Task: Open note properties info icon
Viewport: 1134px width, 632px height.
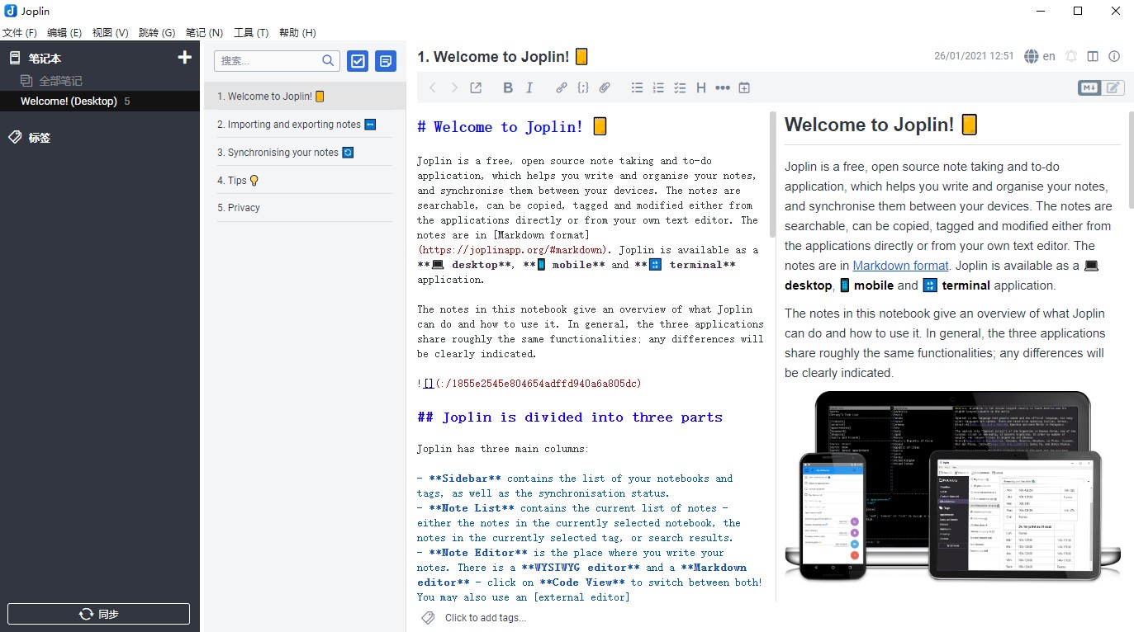Action: pos(1114,57)
